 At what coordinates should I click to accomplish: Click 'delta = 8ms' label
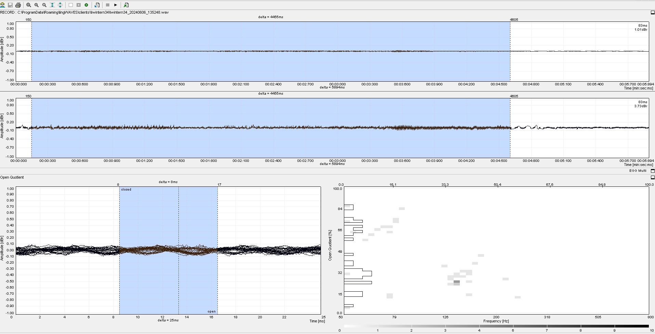click(x=168, y=182)
